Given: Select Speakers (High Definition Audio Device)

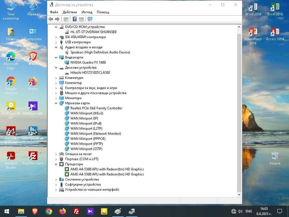Looking at the screenshot, I should [x=100, y=52].
